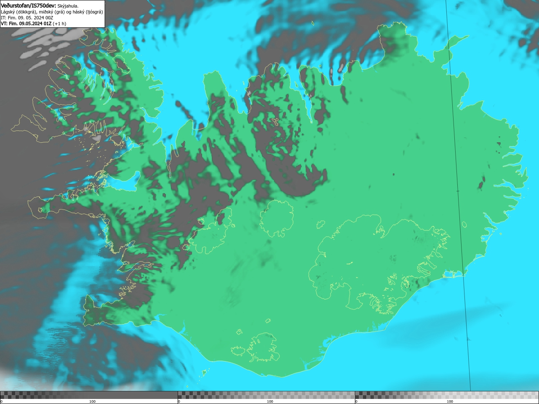This screenshot has height=404, width=539.
Task: Click the "VT: Fim. 09.05.2024 01Z" valid time
Action: (26, 24)
